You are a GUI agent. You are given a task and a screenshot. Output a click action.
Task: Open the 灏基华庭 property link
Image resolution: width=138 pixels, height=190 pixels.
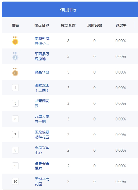coord(42,72)
